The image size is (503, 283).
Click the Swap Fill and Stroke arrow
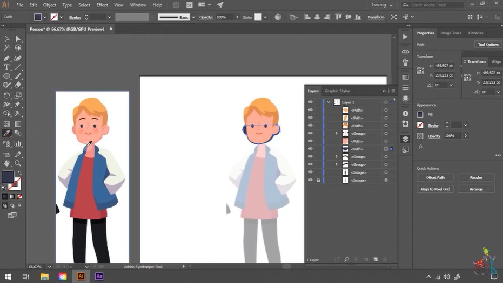pyautogui.click(x=20, y=173)
